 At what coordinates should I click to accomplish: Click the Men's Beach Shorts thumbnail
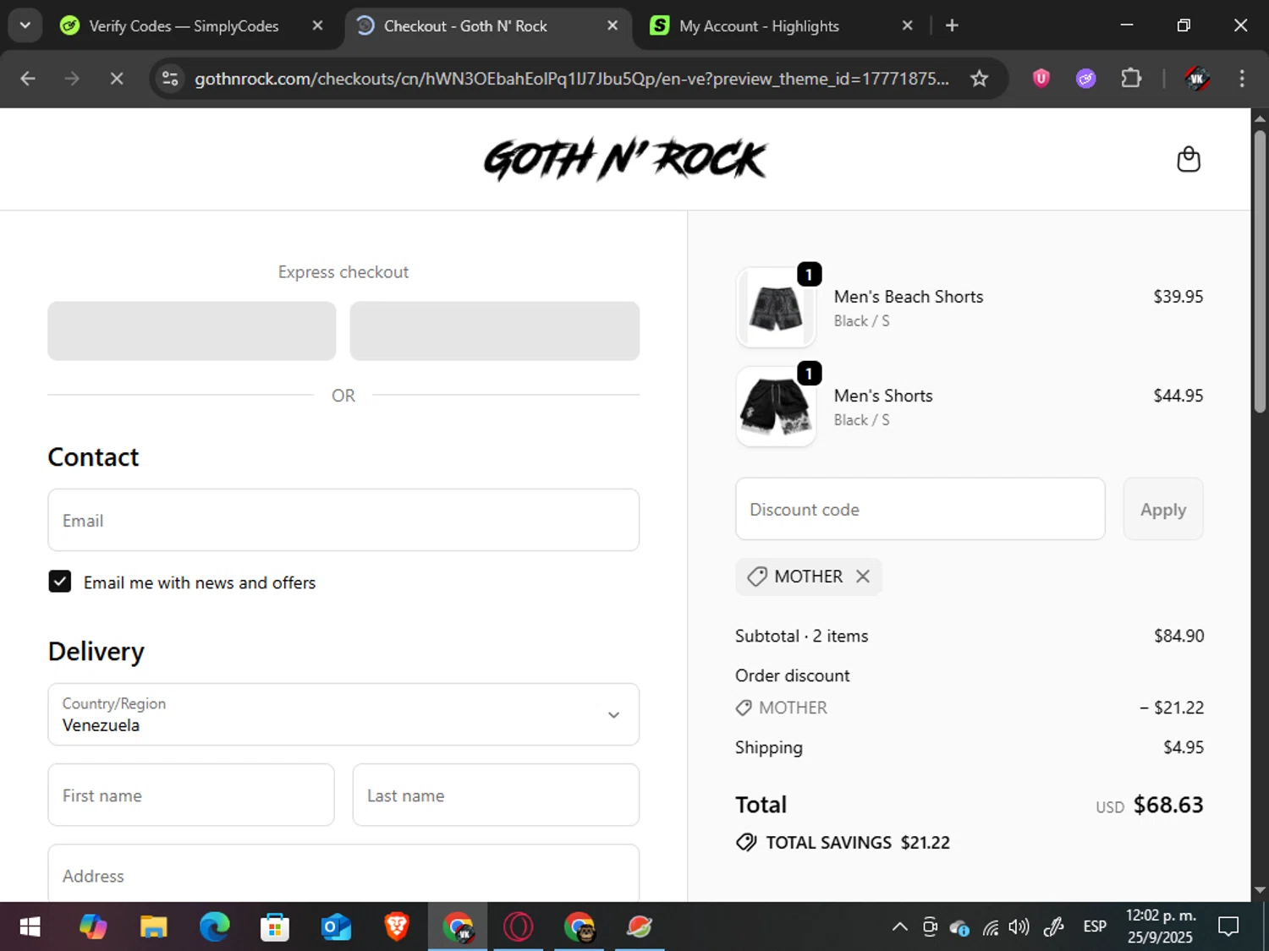(x=776, y=307)
